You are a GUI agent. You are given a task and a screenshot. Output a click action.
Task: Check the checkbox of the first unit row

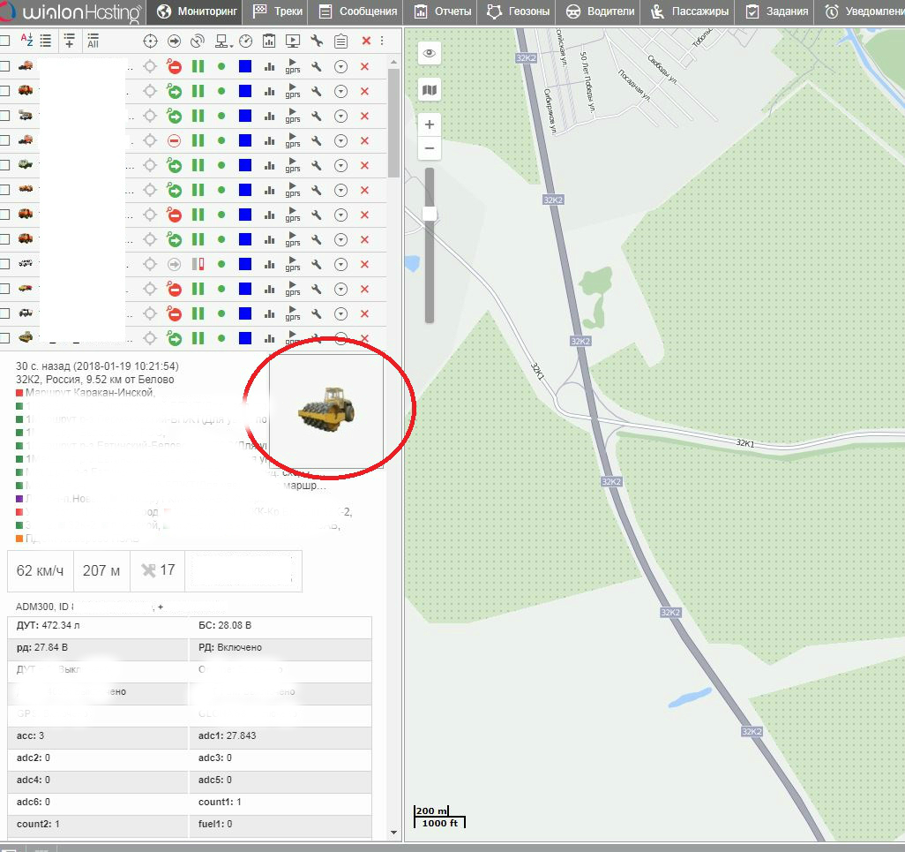(x=5, y=66)
